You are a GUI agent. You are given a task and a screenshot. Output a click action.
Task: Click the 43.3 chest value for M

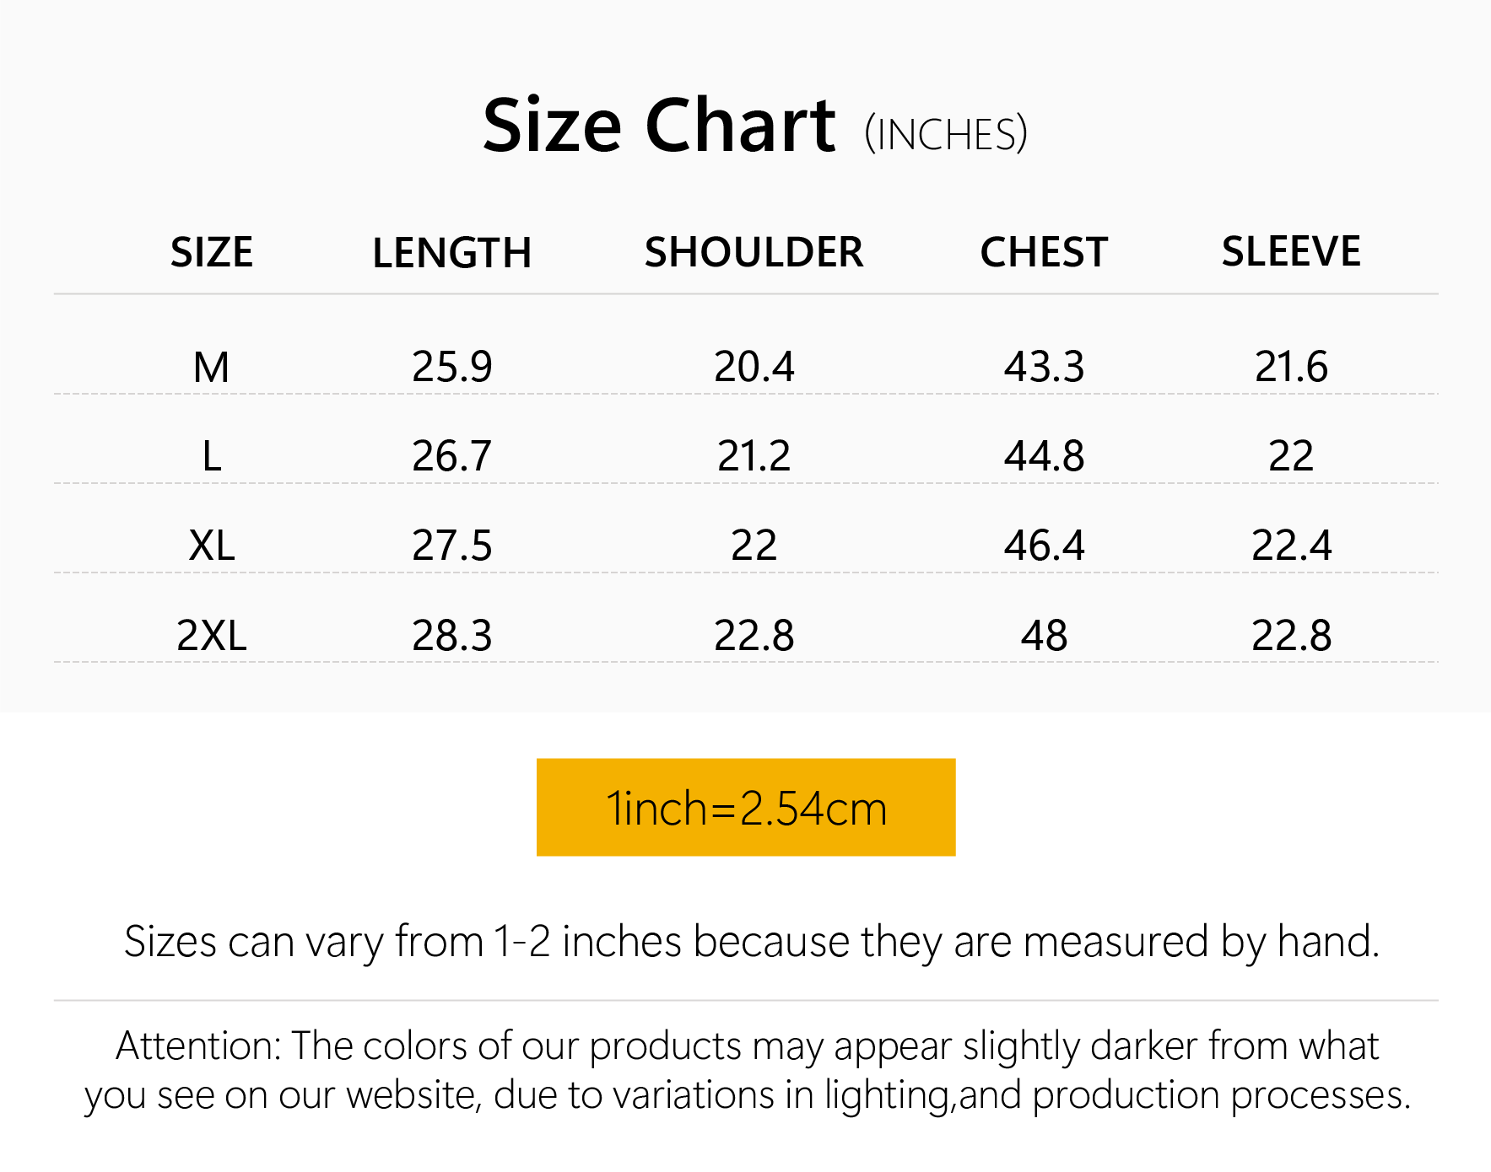[x=1044, y=367]
